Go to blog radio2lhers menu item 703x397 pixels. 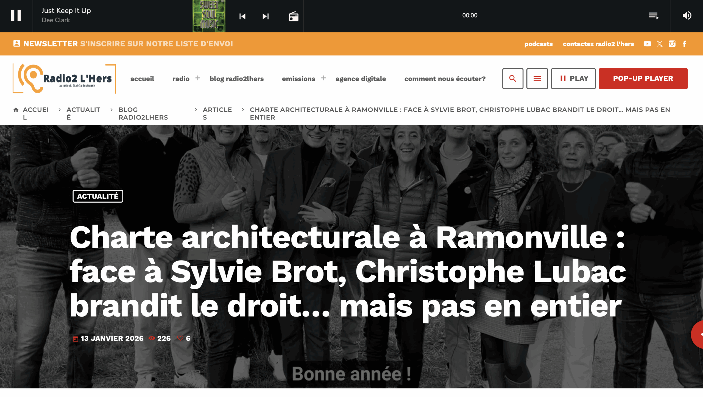click(236, 79)
